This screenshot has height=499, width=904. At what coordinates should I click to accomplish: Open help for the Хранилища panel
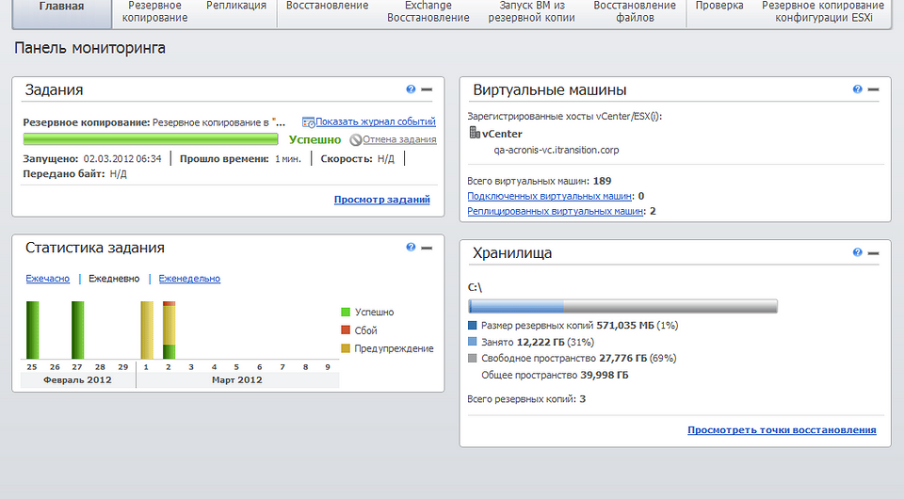pyautogui.click(x=857, y=252)
